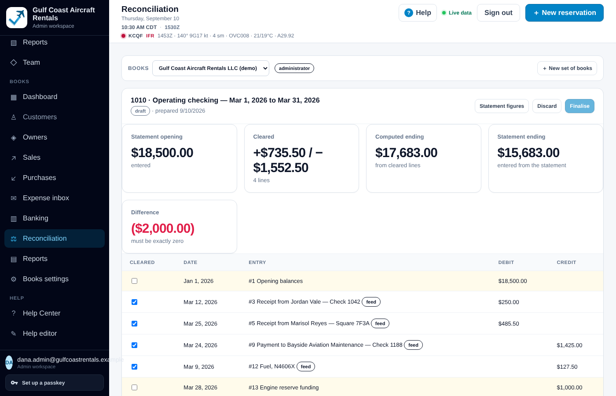Click the feed badge on Check 1042

tap(371, 302)
